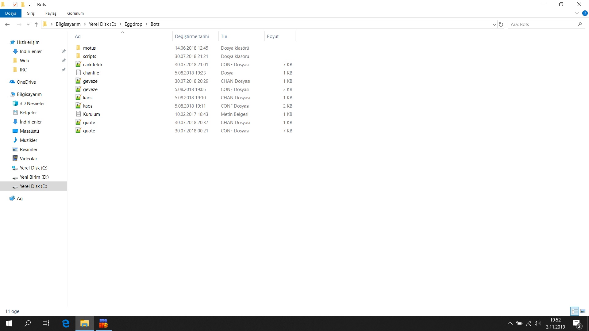Open Quick Access Toolbar customize arrow
The width and height of the screenshot is (589, 331).
(x=29, y=5)
